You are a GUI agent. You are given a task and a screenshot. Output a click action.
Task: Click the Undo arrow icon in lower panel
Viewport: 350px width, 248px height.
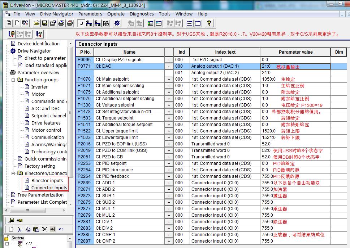pyautogui.click(x=61, y=229)
